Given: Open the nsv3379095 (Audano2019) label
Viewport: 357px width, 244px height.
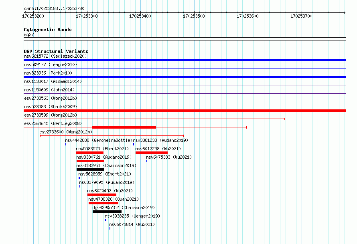Looking at the screenshot, I should [107, 182].
